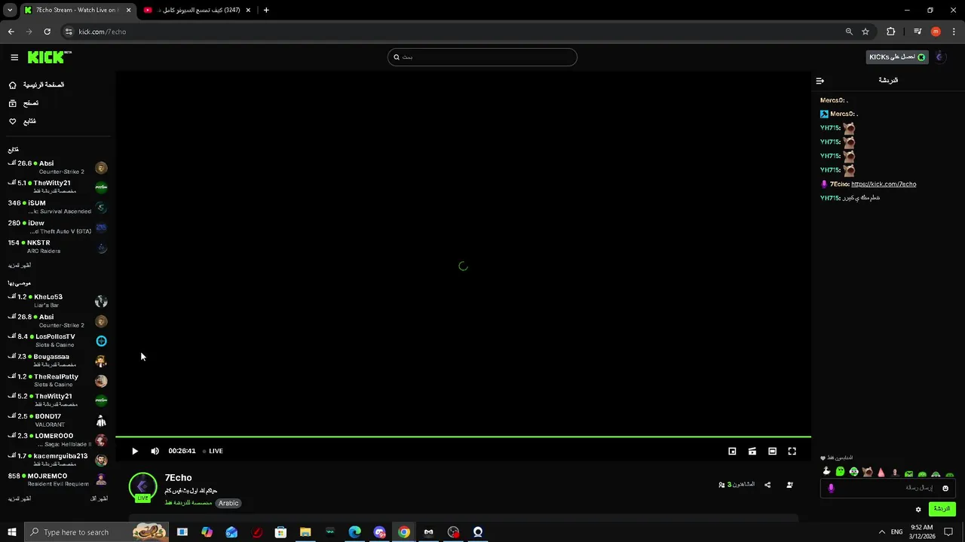Select the Arabic language tag

(x=228, y=503)
